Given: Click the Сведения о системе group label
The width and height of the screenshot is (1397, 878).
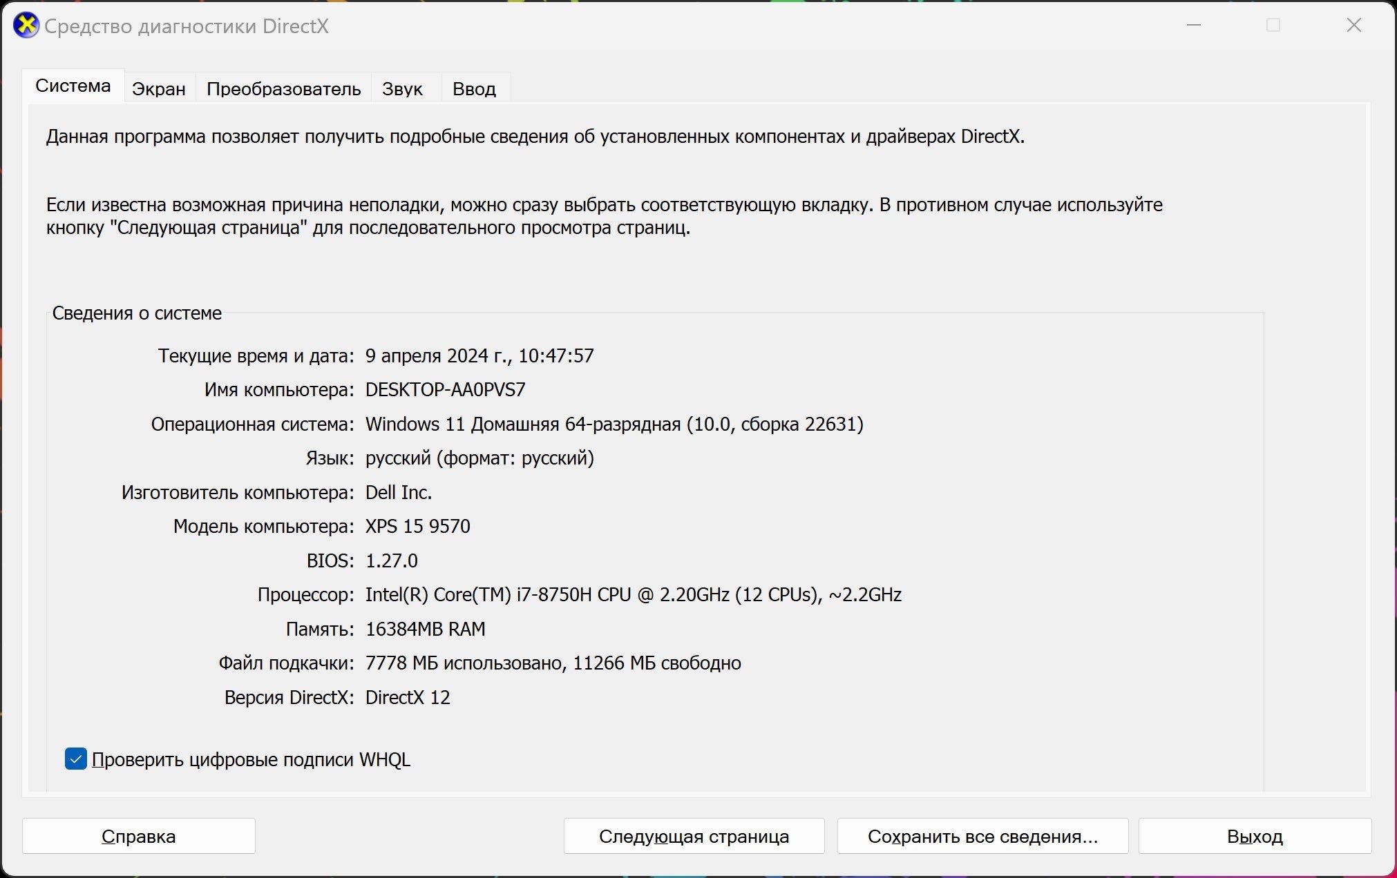Looking at the screenshot, I should pyautogui.click(x=137, y=313).
